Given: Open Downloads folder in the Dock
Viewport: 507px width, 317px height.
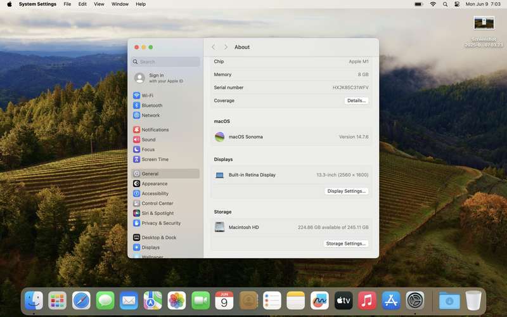Looking at the screenshot, I should [x=449, y=301].
